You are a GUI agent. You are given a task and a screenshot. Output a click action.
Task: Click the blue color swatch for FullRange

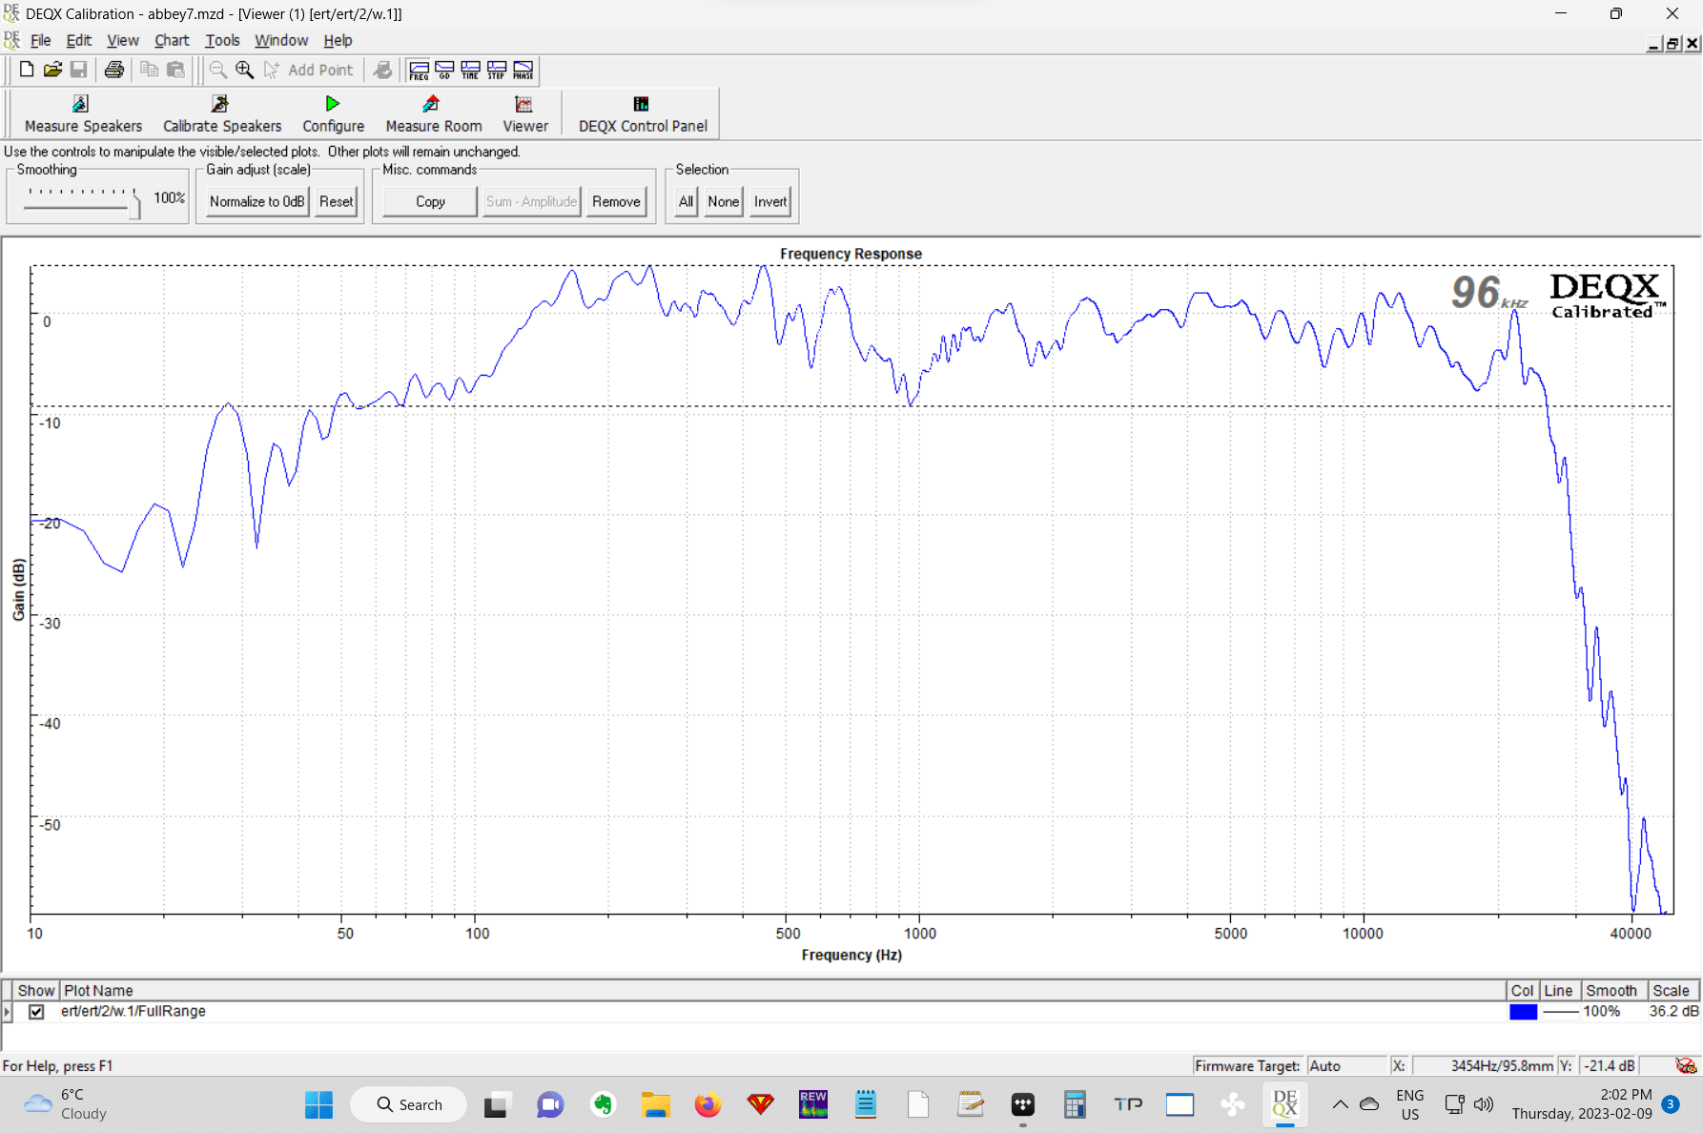tap(1523, 1012)
